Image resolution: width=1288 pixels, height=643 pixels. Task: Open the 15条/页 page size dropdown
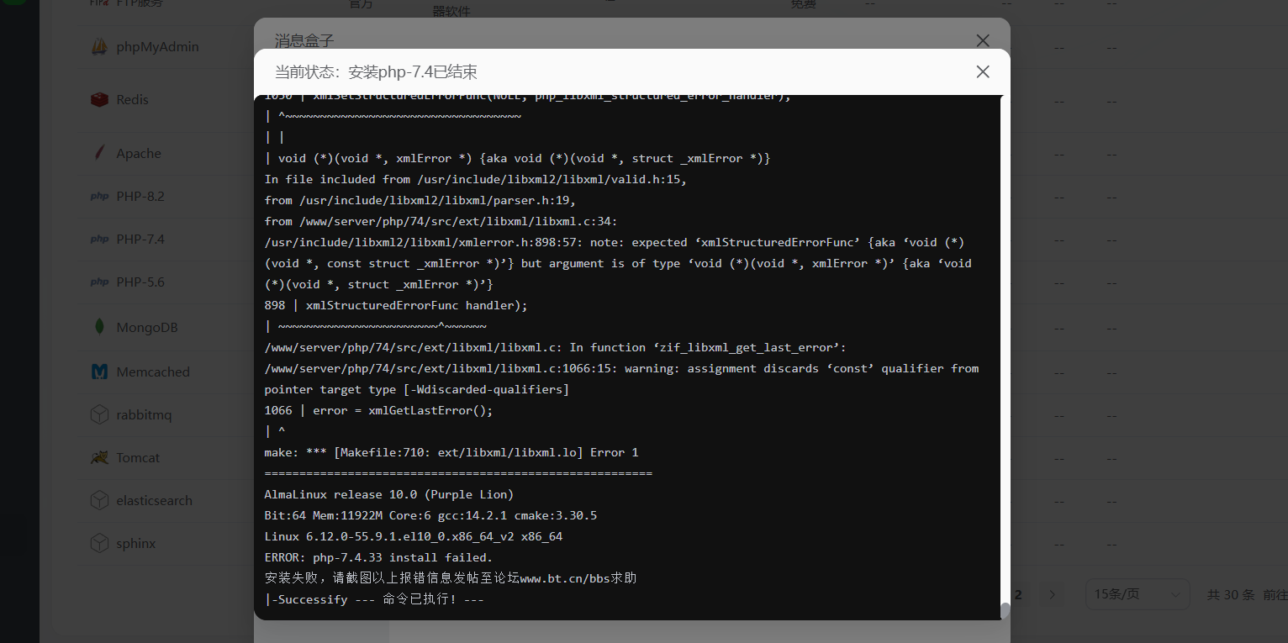click(x=1137, y=595)
